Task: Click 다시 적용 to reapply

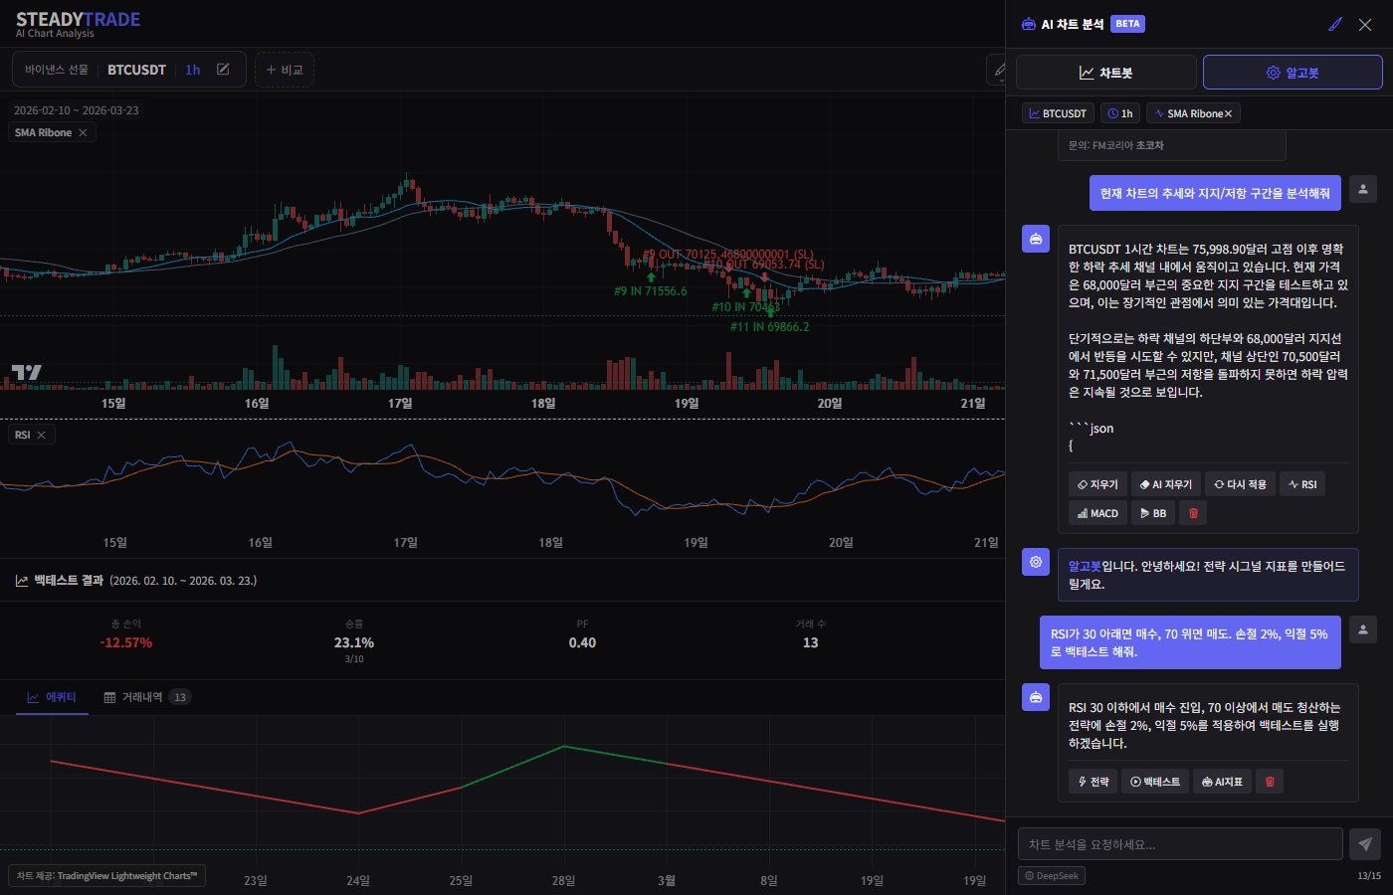Action: tap(1240, 484)
